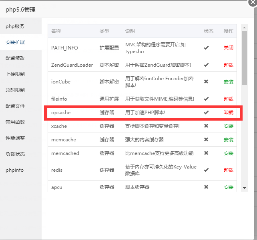
Task: Click ZendGuardLoader status checkmark icon
Action: (x=206, y=65)
